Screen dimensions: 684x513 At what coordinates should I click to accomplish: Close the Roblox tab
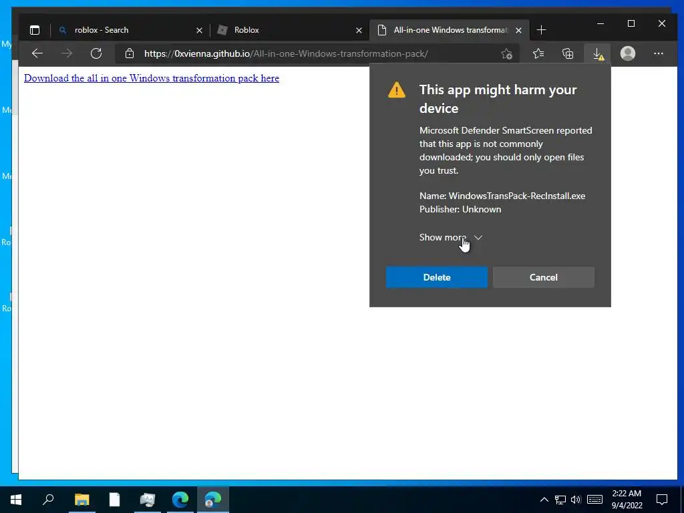359,30
